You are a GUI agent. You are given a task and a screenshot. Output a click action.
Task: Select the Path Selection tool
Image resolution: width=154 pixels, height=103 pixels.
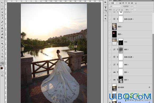[x=2, y=54]
